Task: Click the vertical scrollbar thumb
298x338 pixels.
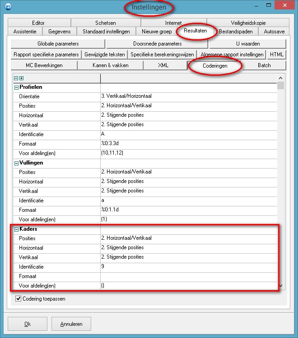Action: coord(280,85)
